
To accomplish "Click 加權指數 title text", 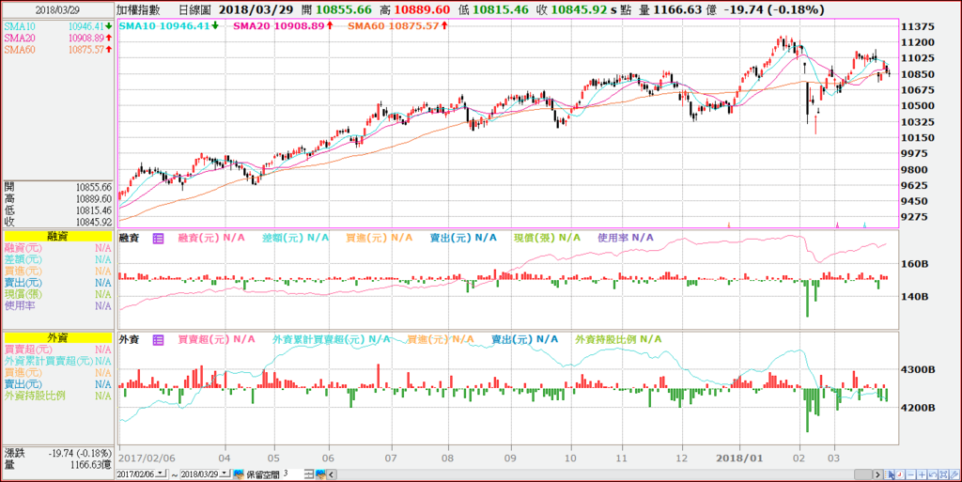I will tap(139, 9).
